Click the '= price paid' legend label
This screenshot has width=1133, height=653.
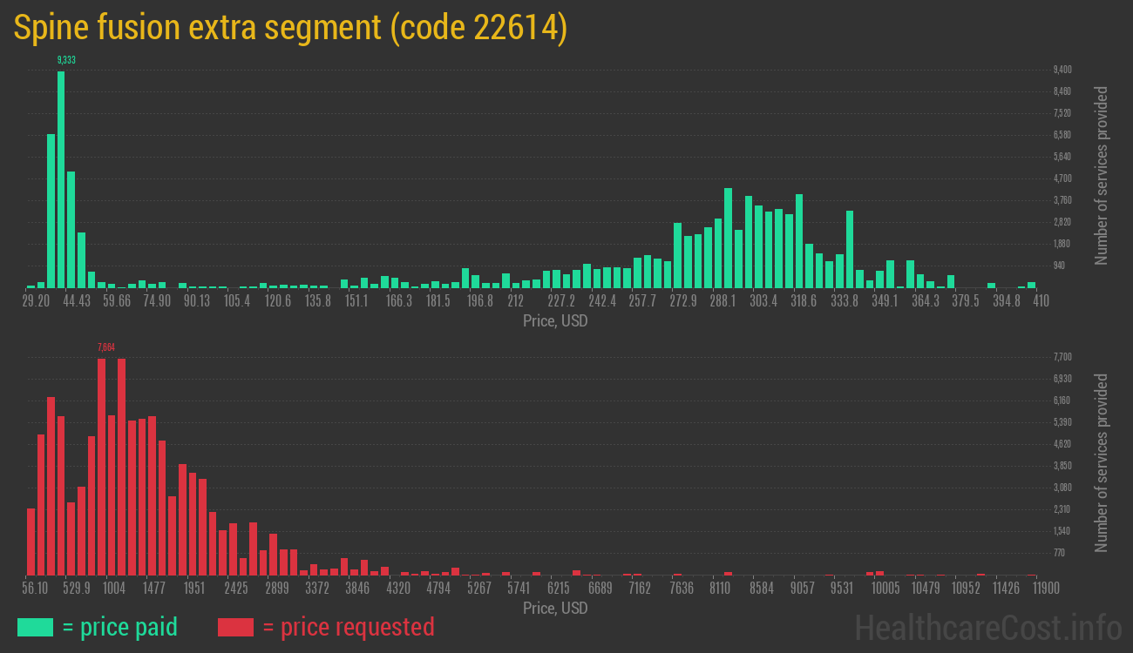[x=120, y=627]
